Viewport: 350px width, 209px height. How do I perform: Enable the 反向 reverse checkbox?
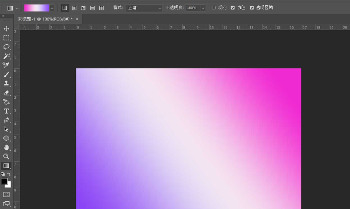pos(214,8)
